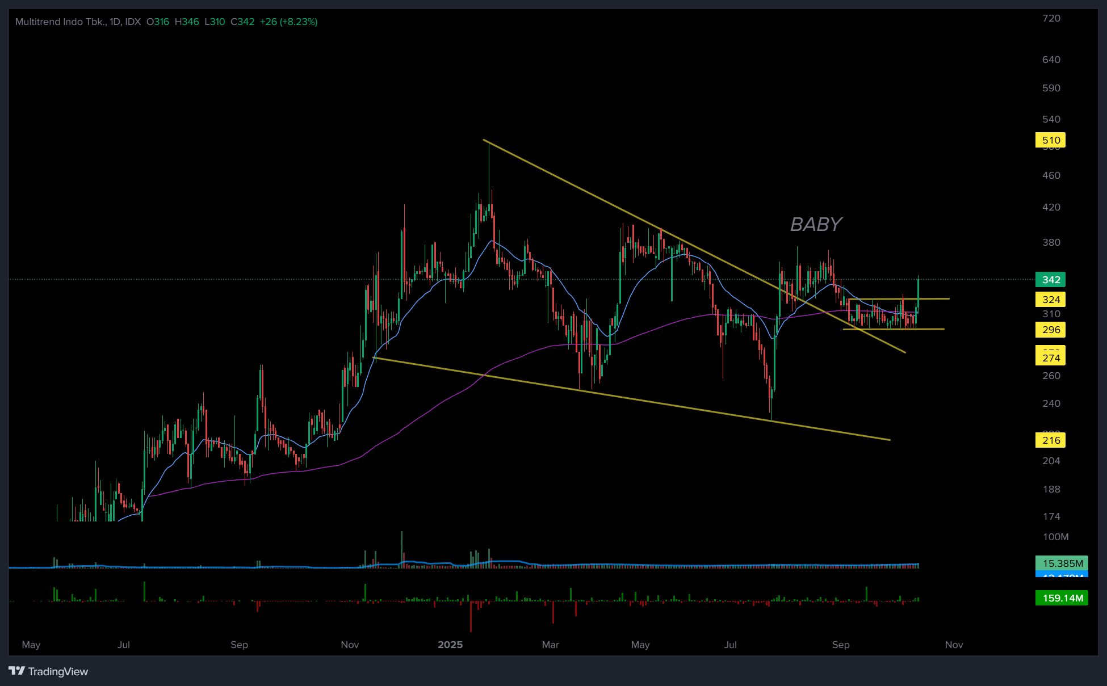
Task: Click the Mar label on time axis
Action: click(550, 645)
